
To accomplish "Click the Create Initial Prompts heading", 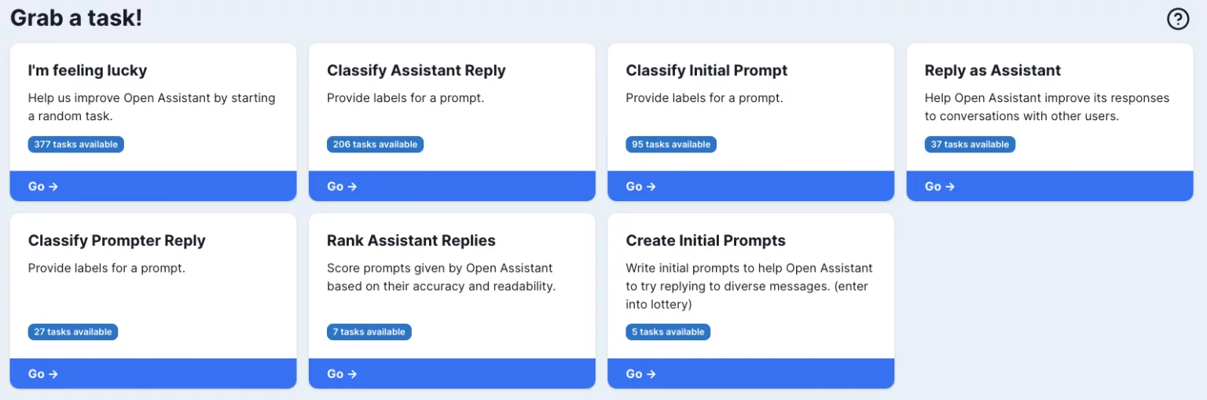I will pyautogui.click(x=706, y=240).
